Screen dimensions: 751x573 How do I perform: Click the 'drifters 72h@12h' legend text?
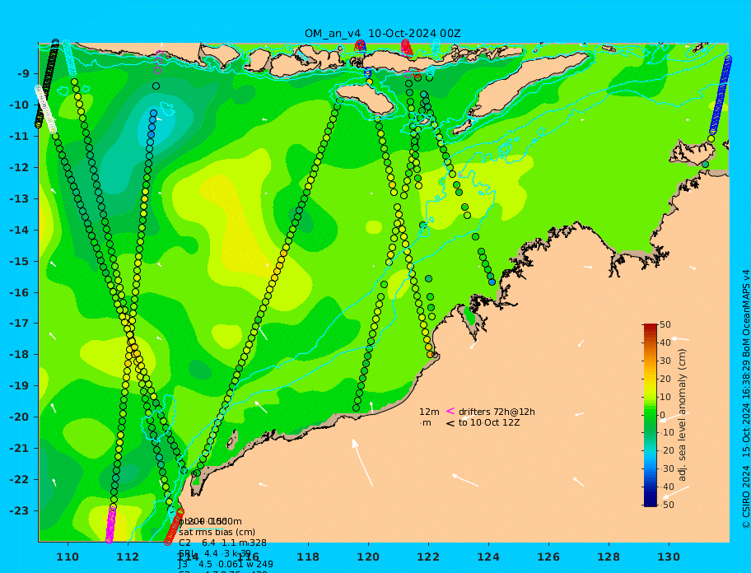pos(497,412)
